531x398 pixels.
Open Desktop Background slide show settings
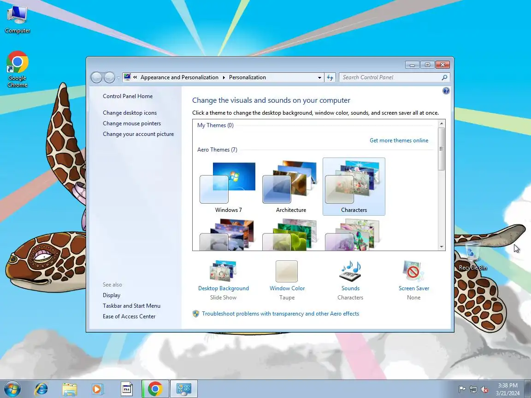(223, 271)
